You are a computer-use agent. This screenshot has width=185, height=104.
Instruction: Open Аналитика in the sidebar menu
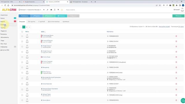pos(4,15)
